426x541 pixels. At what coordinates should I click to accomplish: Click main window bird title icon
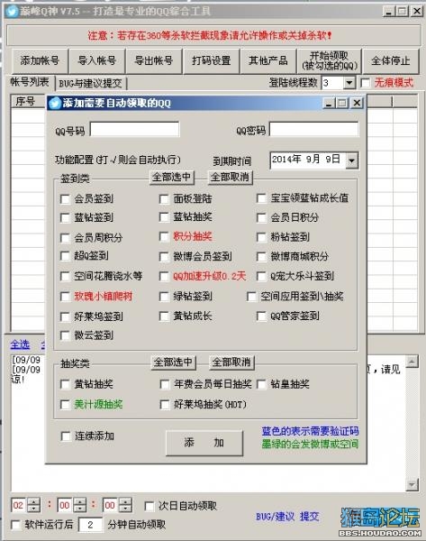(x=12, y=11)
